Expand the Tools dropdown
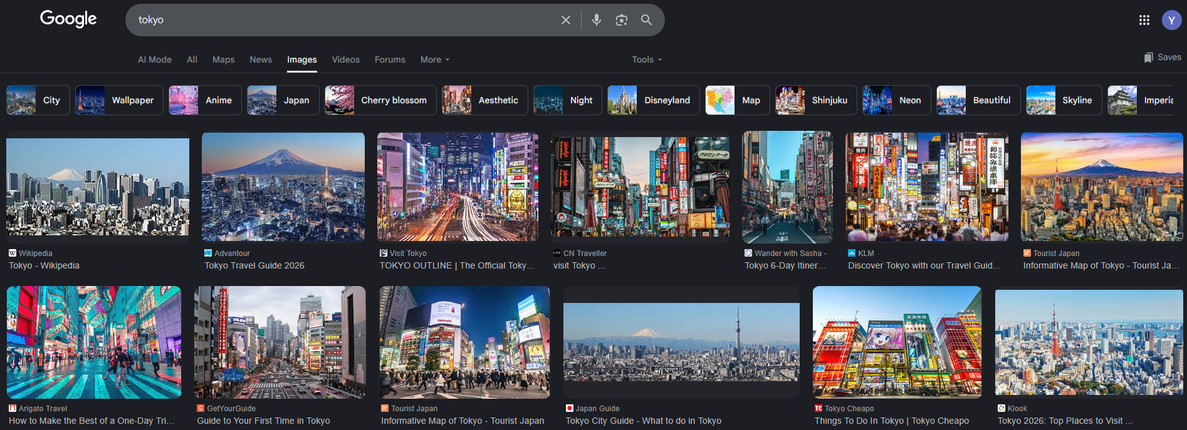1187x430 pixels. 647,59
